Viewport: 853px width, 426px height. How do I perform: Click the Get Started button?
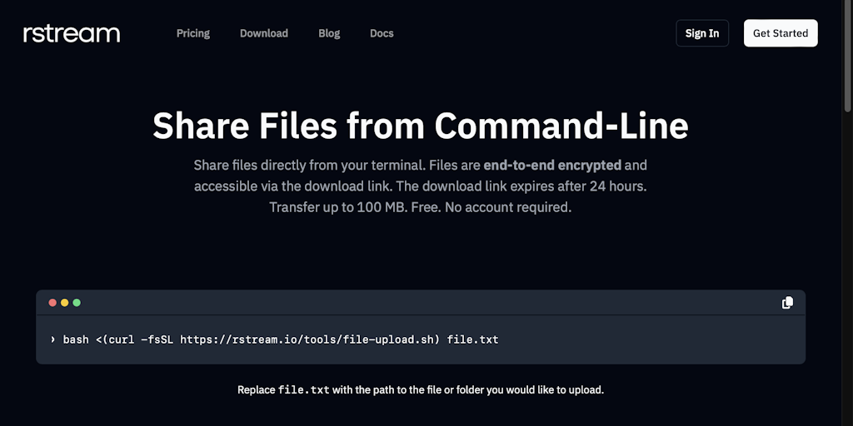pos(781,33)
